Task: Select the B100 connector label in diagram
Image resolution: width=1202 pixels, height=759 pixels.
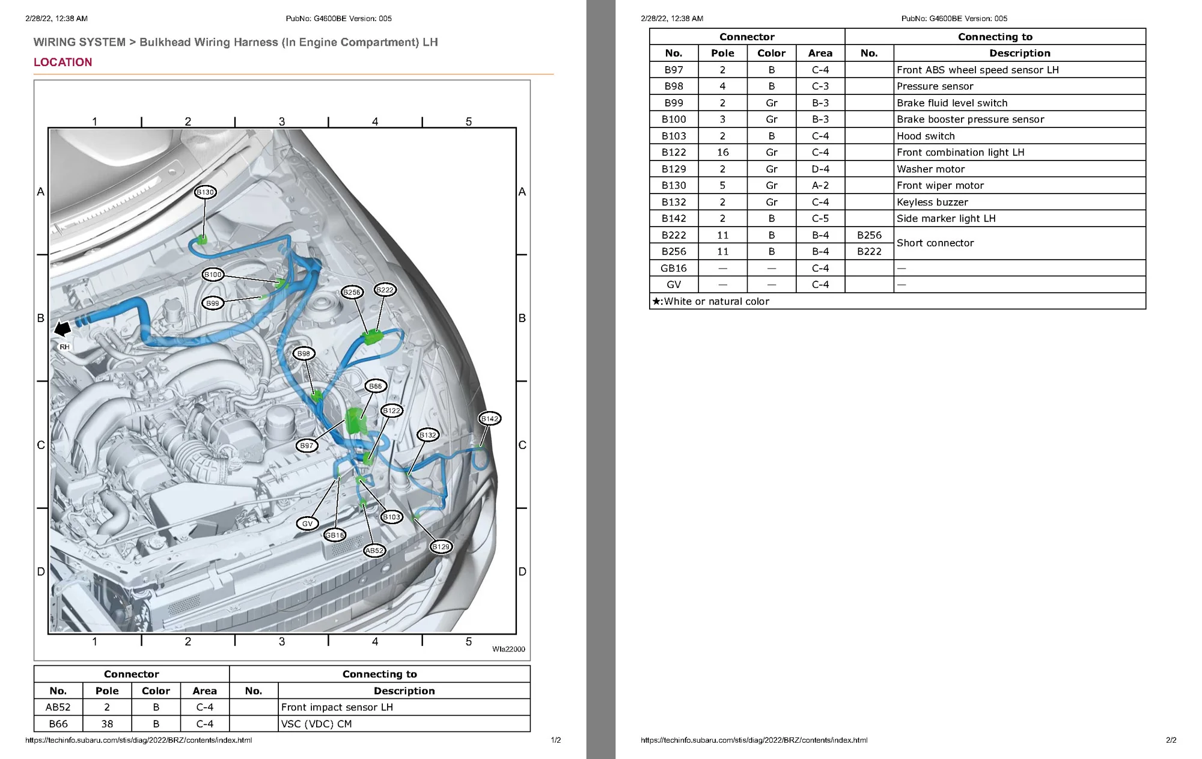Action: click(213, 275)
